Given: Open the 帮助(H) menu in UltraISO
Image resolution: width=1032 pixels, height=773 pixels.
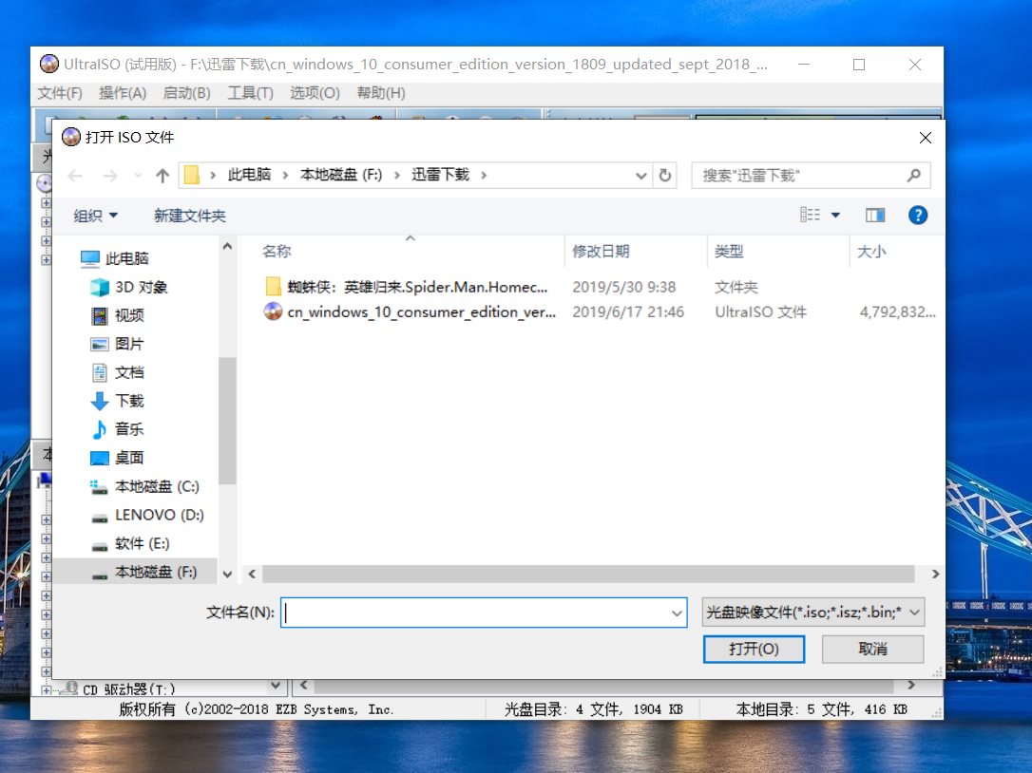Looking at the screenshot, I should point(381,93).
